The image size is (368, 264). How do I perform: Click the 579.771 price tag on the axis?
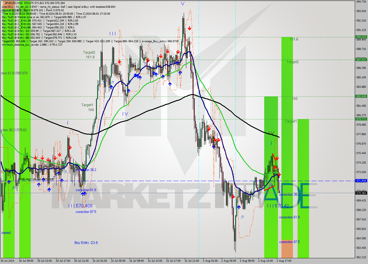[361, 119]
